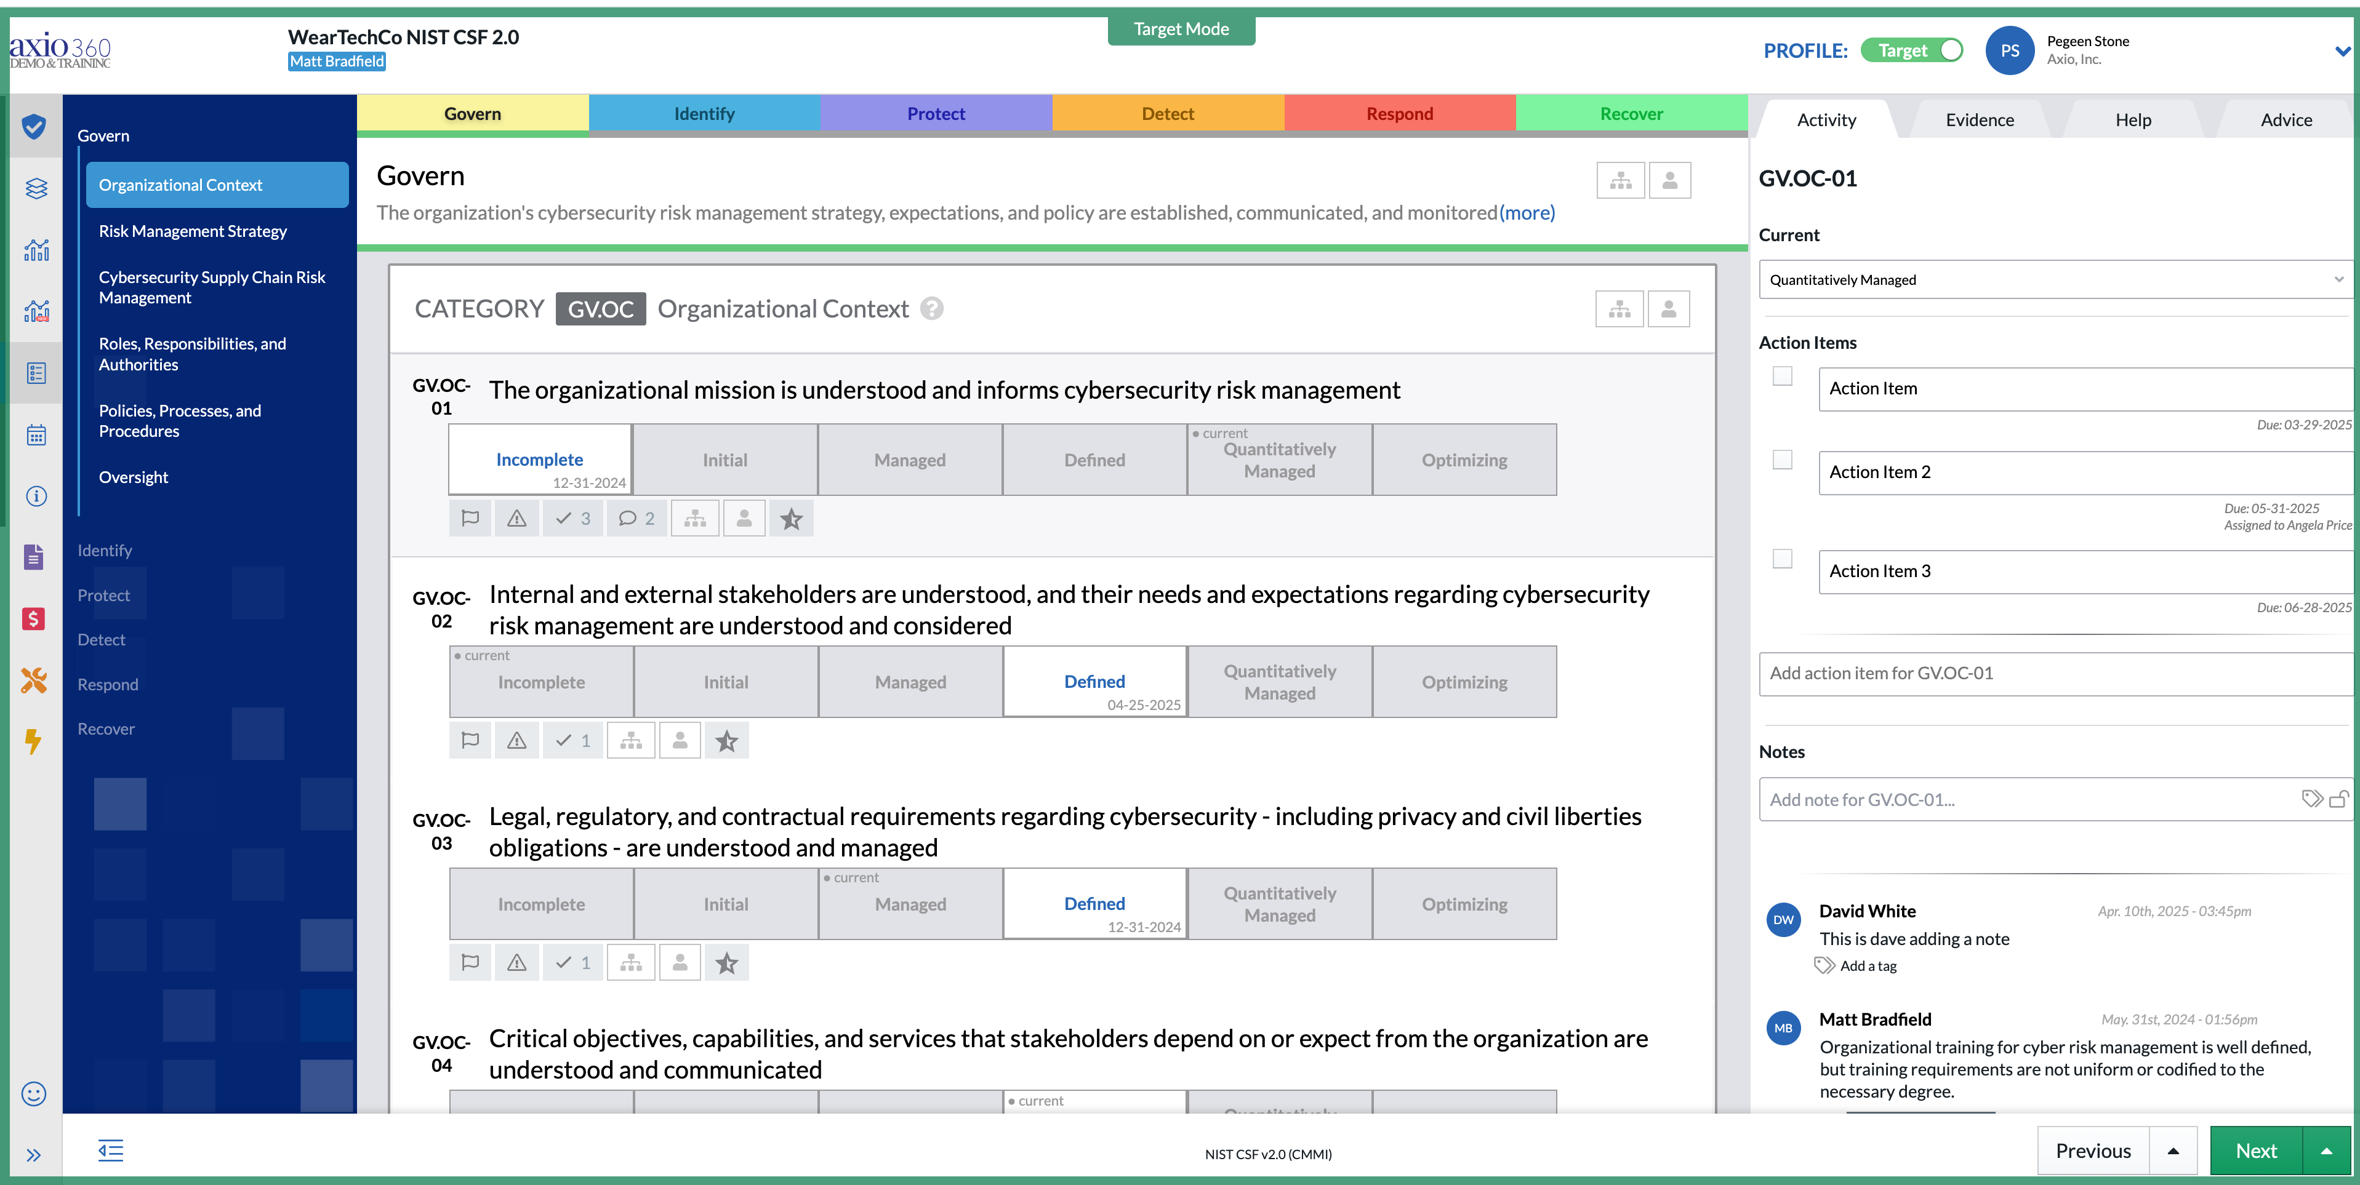Image resolution: width=2360 pixels, height=1185 pixels.
Task: Star the GV.OC-03 subcategory
Action: click(726, 962)
